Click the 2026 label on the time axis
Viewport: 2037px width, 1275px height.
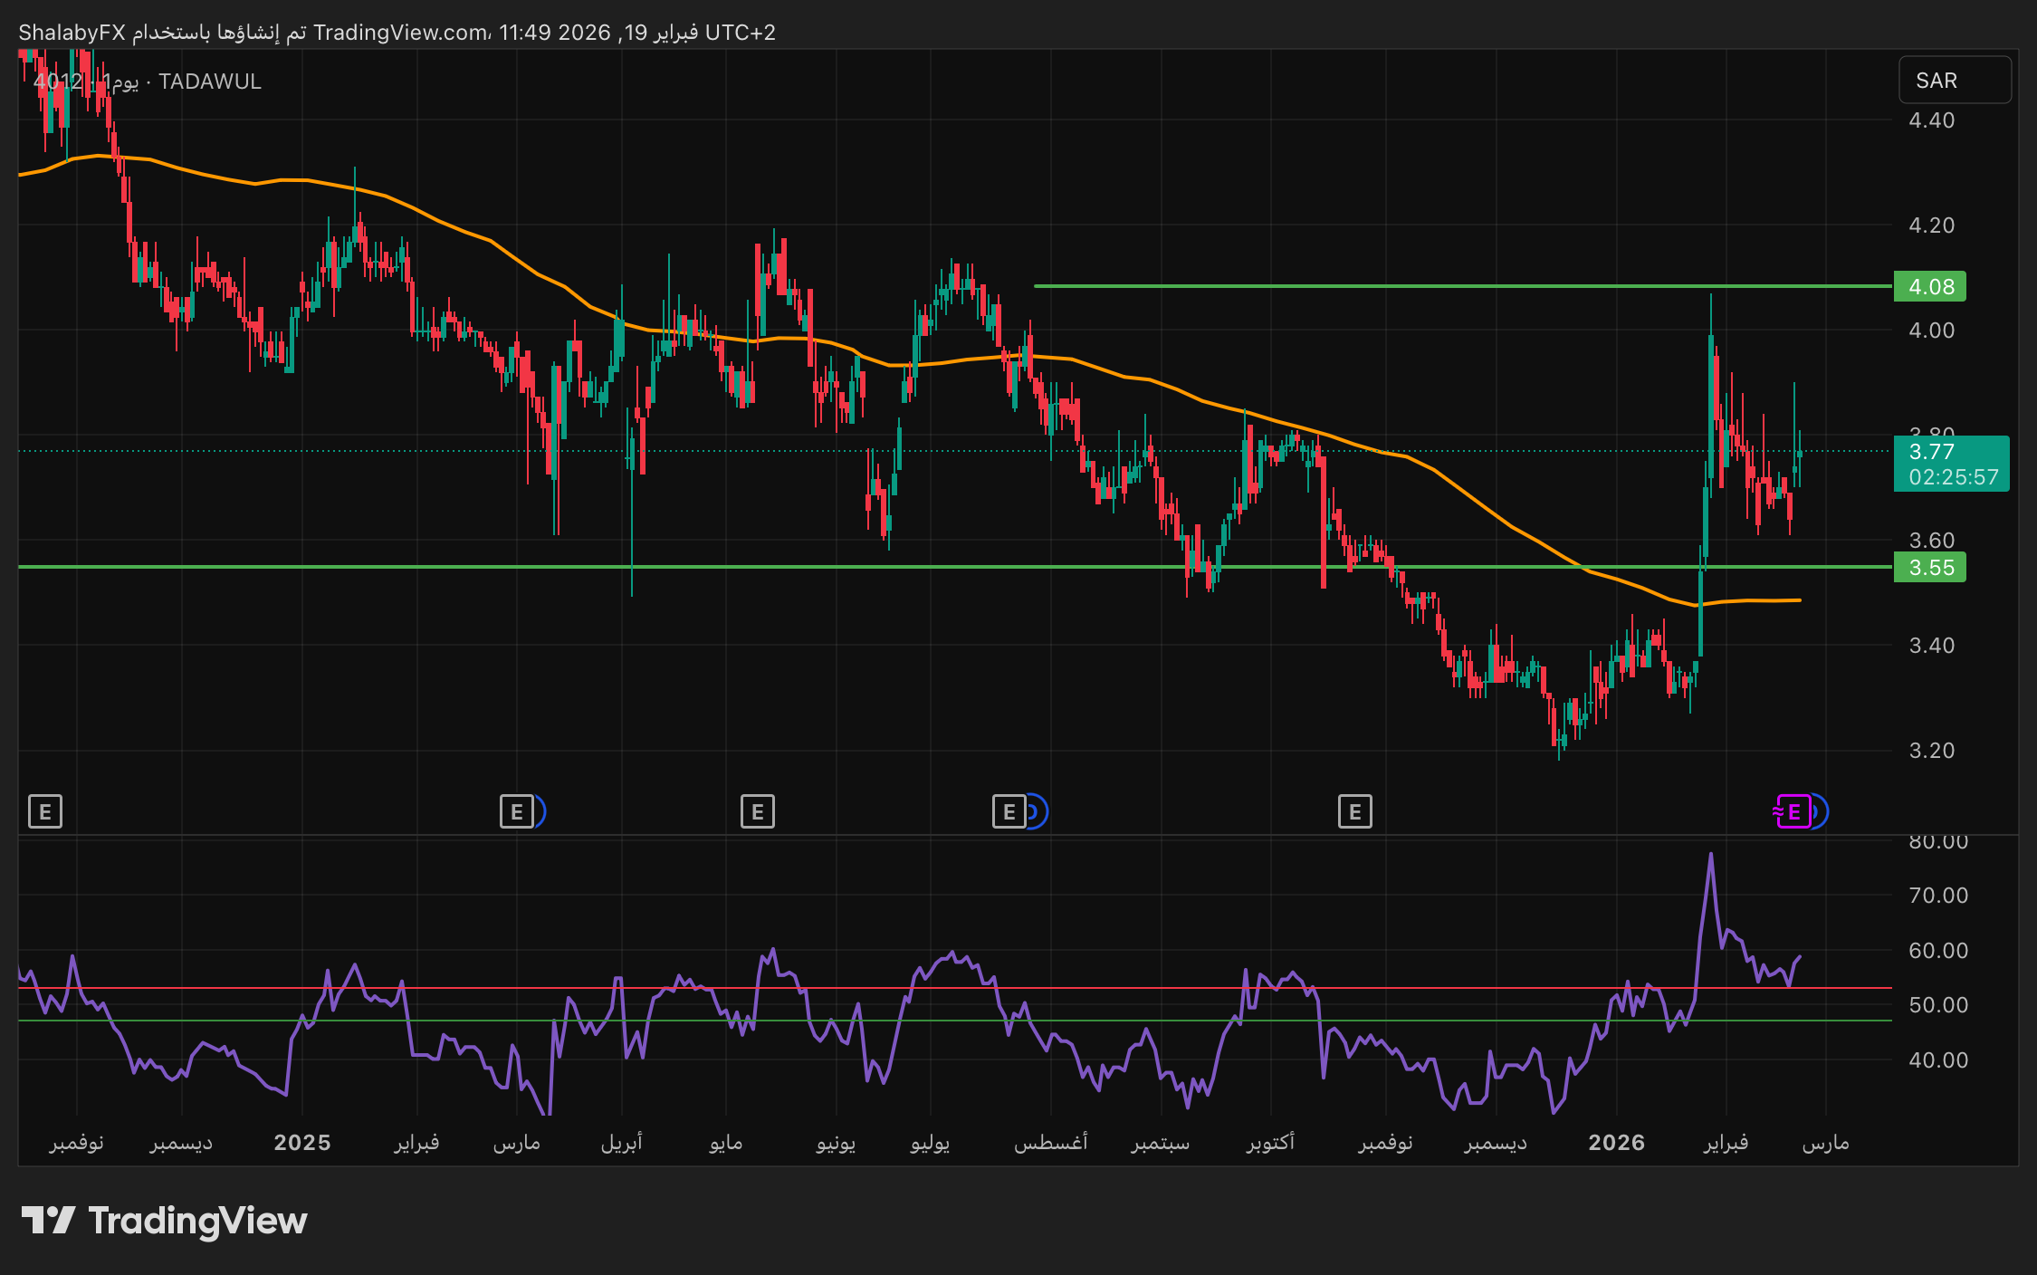click(1619, 1143)
